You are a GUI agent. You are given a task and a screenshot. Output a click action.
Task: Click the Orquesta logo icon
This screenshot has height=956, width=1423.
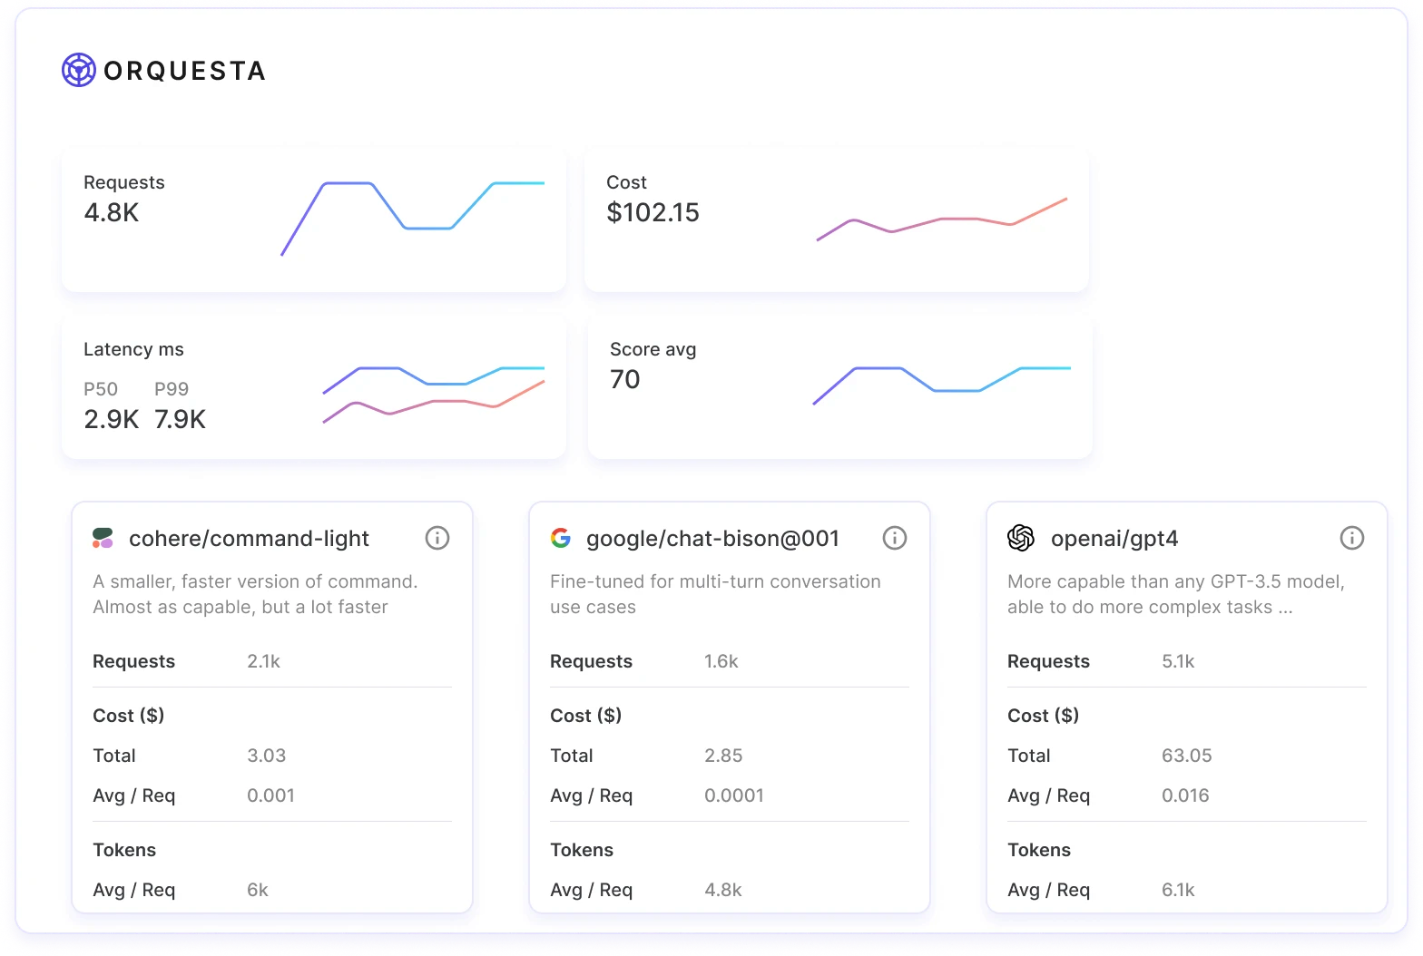[79, 70]
